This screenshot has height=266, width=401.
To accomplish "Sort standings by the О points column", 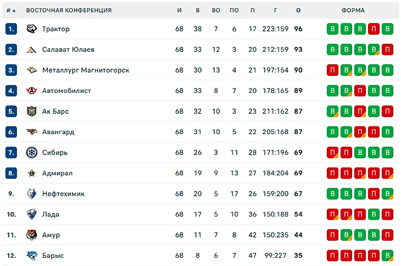I will tap(298, 10).
